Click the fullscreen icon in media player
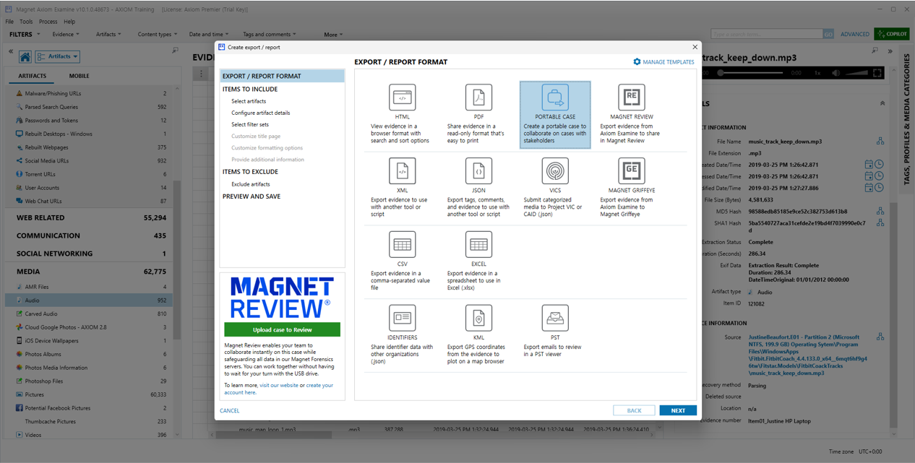Viewport: 915px width, 463px height. point(877,73)
